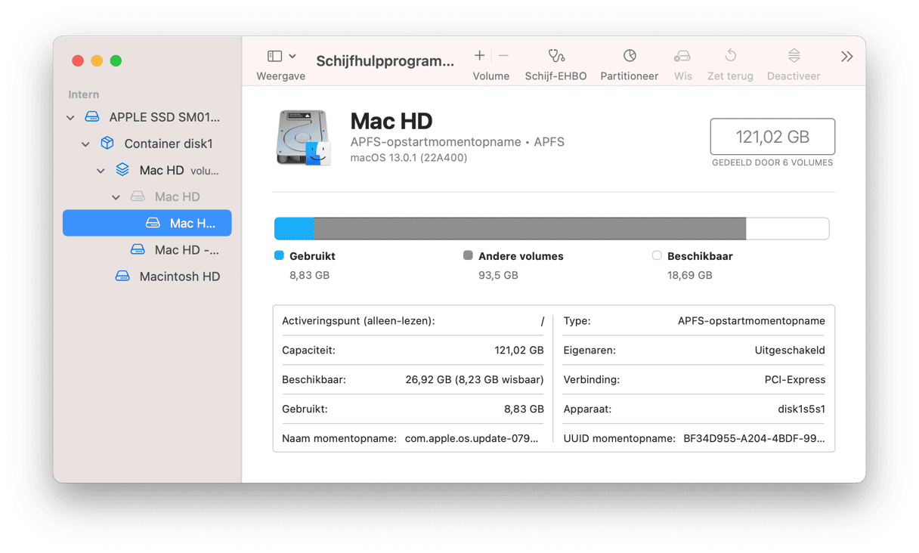Click the 18,69 GB available value

690,275
